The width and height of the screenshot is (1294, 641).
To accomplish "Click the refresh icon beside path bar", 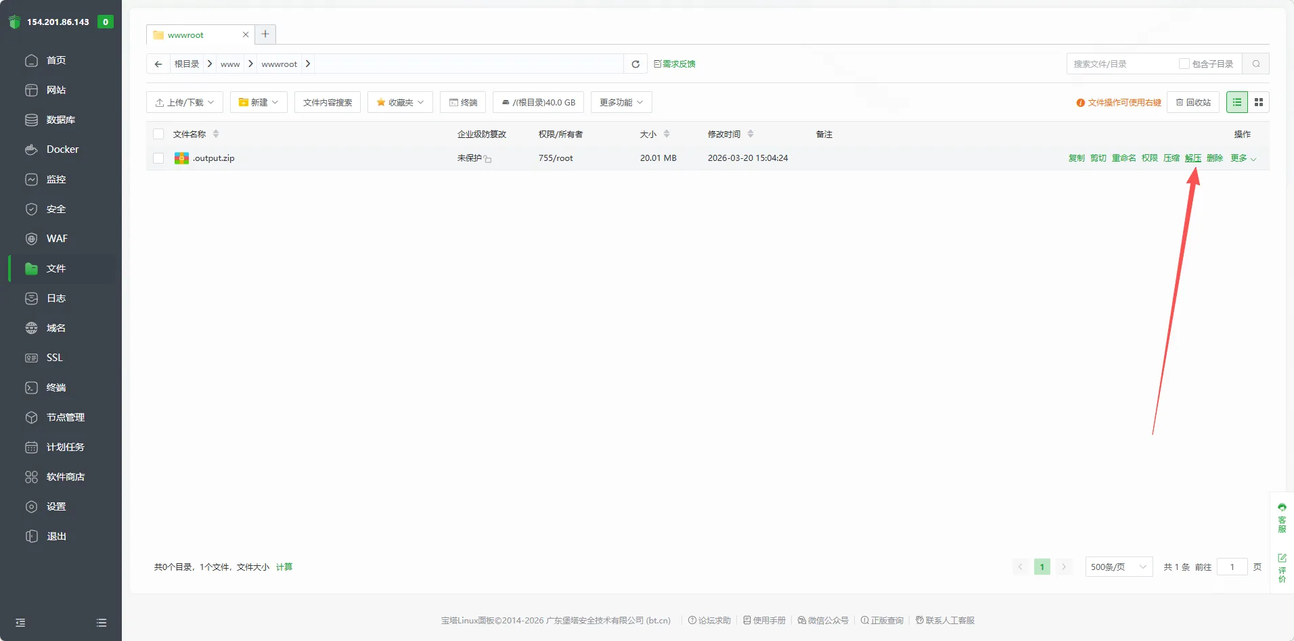I will (635, 64).
